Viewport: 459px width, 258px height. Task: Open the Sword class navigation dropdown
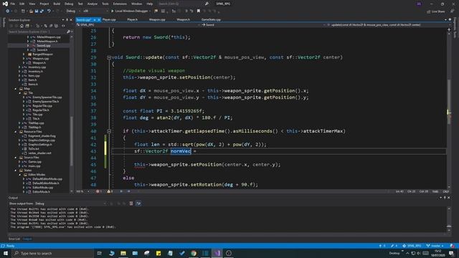(x=263, y=25)
